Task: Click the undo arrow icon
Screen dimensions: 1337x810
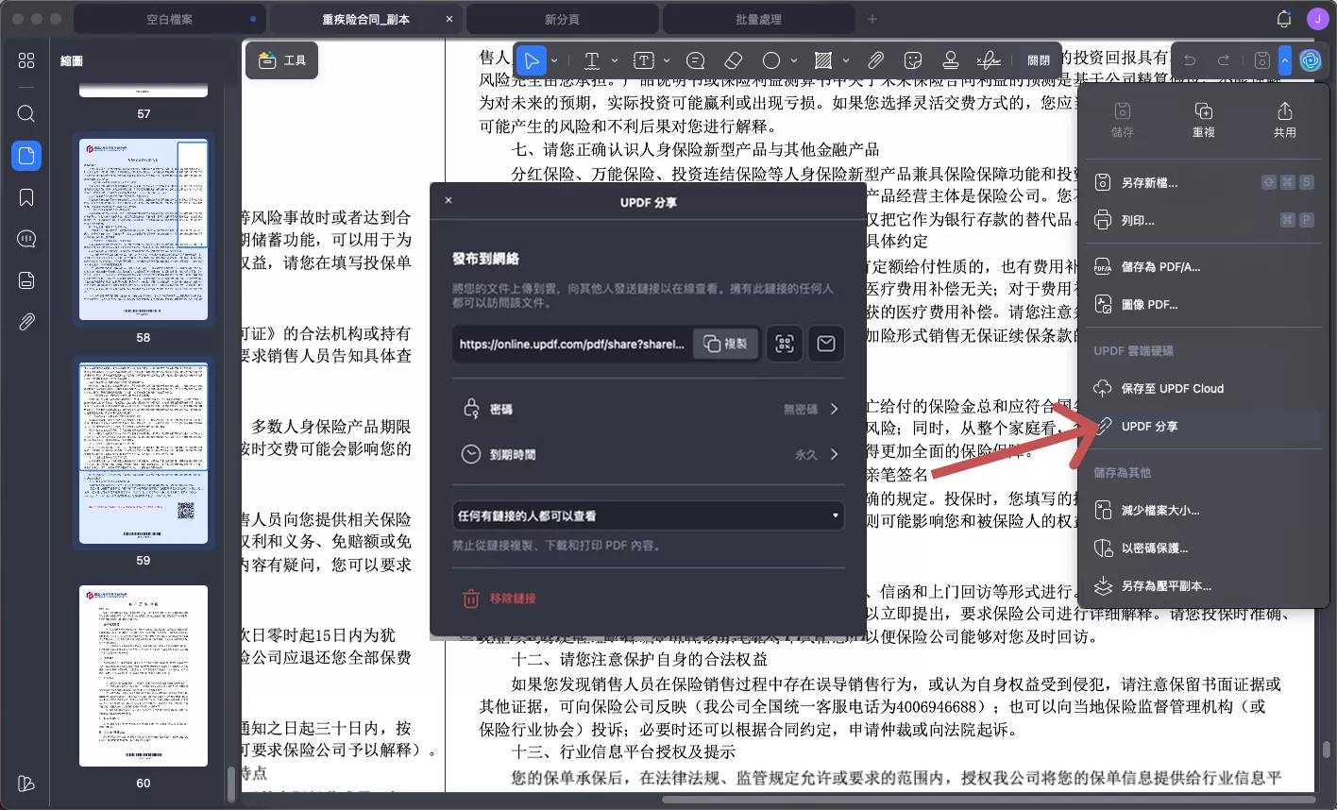Action: (1190, 60)
